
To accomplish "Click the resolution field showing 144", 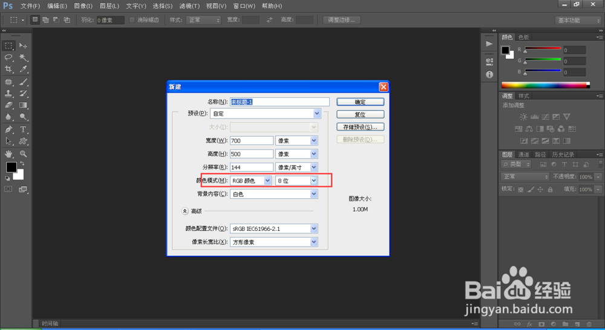I will [252, 167].
